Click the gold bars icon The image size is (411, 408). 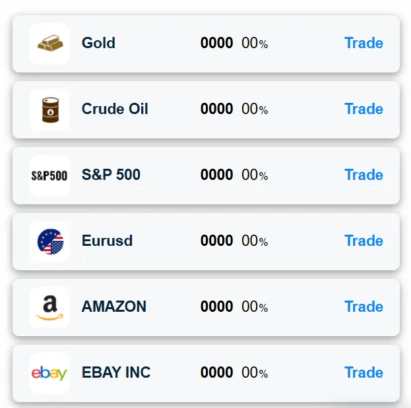[49, 44]
